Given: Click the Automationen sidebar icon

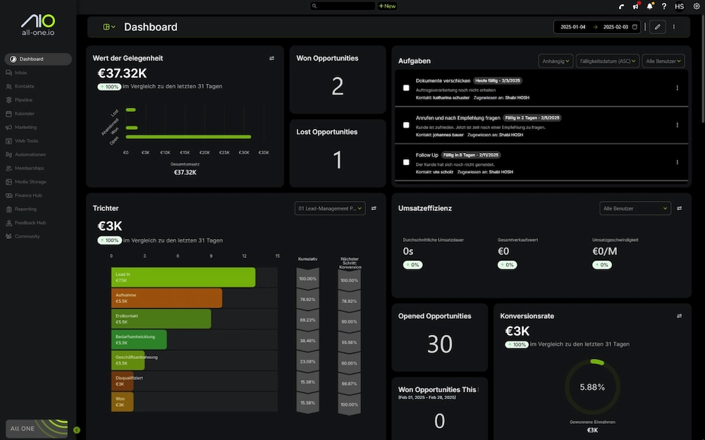Looking at the screenshot, I should 8,154.
